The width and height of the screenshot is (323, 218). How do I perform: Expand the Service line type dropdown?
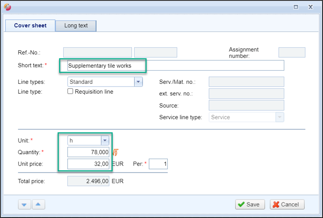point(280,117)
